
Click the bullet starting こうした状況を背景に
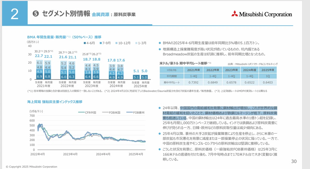[x=218, y=154]
